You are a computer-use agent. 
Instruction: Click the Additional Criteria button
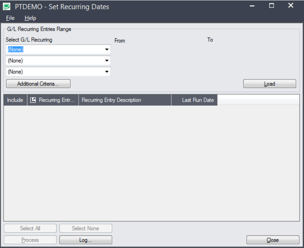click(x=38, y=84)
